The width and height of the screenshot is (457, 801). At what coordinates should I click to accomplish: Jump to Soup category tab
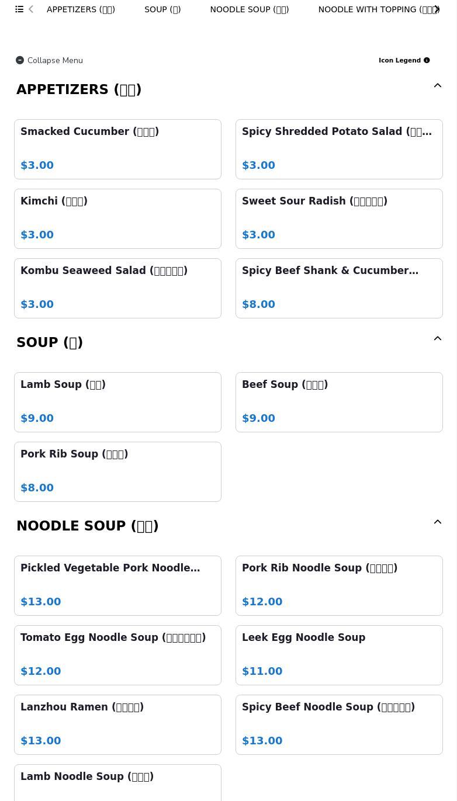click(162, 9)
